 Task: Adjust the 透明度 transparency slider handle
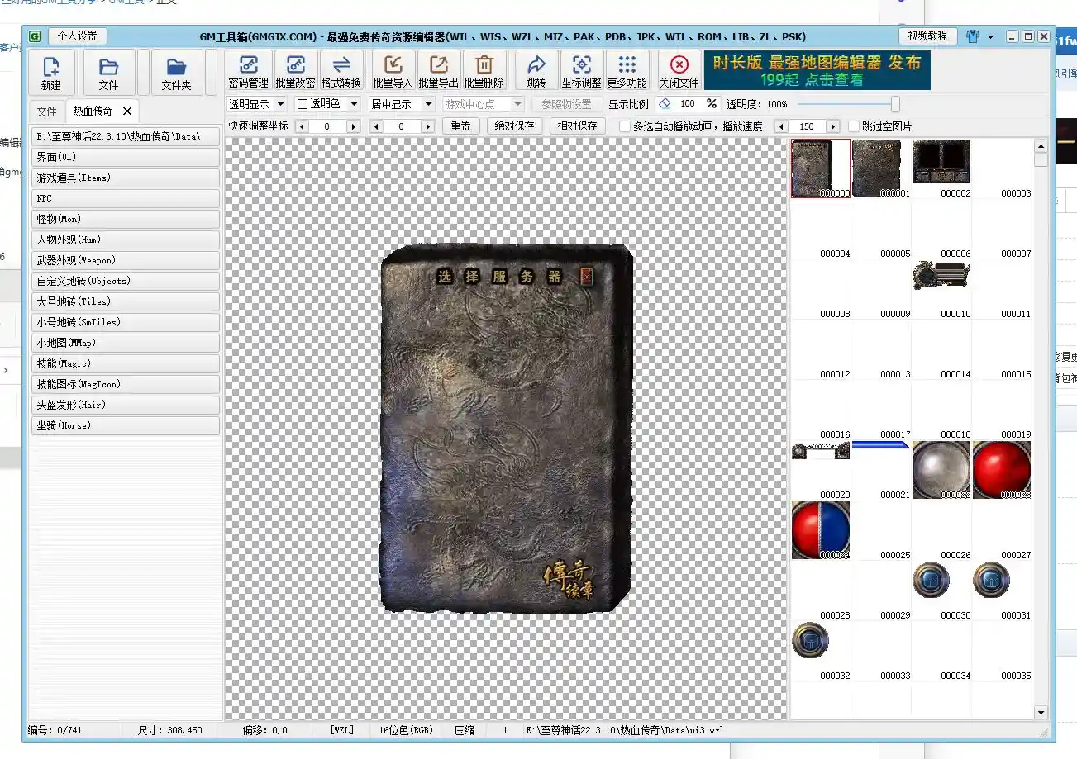point(895,104)
